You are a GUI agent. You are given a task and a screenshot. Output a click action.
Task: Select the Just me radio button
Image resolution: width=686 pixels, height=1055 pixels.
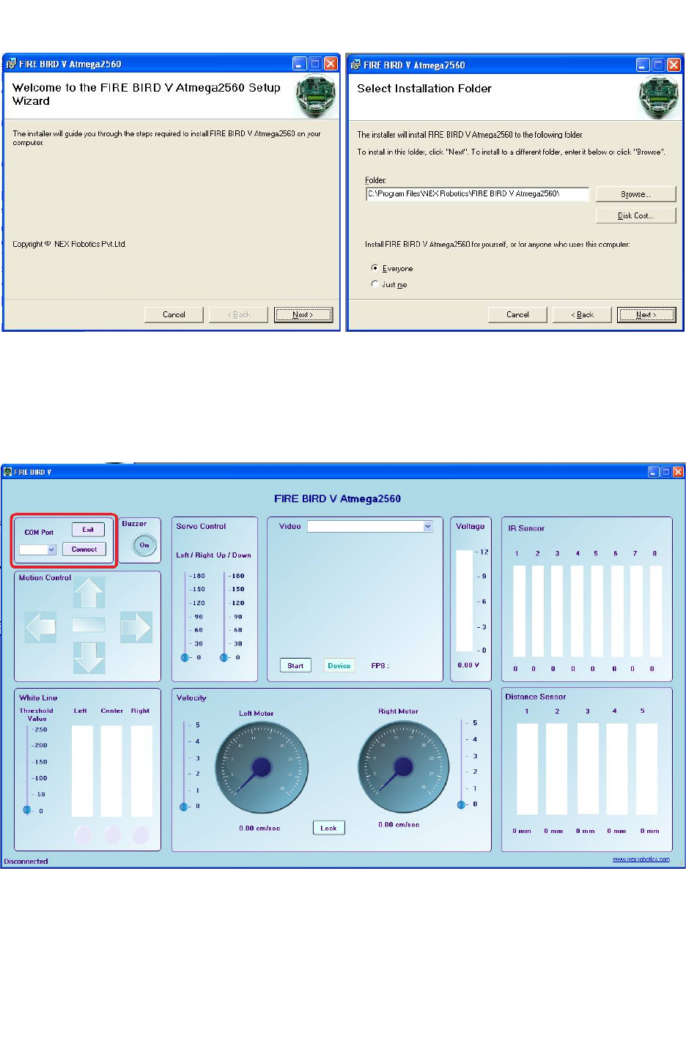(375, 284)
